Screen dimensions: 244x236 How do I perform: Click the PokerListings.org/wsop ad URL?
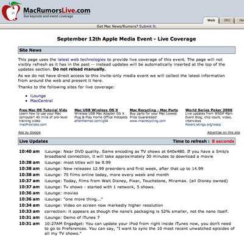click(x=203, y=125)
